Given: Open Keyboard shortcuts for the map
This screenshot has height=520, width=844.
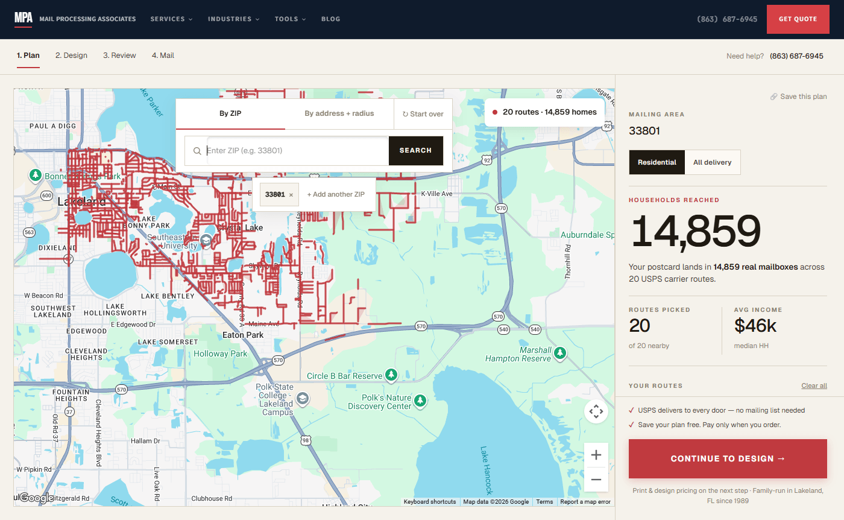Looking at the screenshot, I should [x=430, y=502].
